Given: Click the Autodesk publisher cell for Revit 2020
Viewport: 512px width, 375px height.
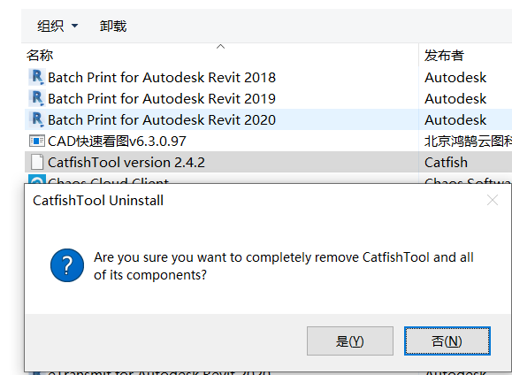Looking at the screenshot, I should [x=455, y=120].
